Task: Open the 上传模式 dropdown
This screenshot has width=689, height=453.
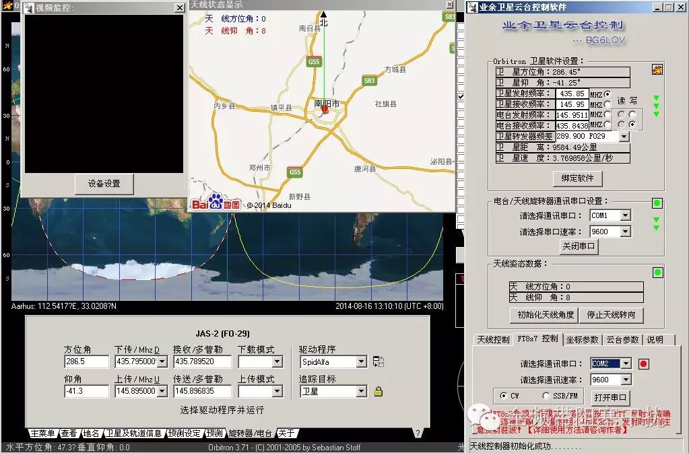Action: [277, 391]
